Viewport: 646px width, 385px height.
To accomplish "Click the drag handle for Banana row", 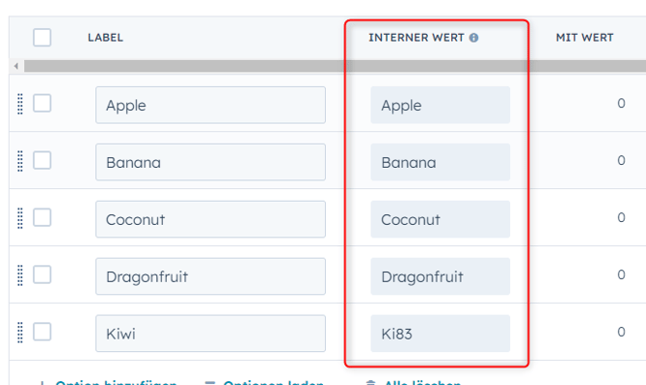I will click(x=20, y=161).
